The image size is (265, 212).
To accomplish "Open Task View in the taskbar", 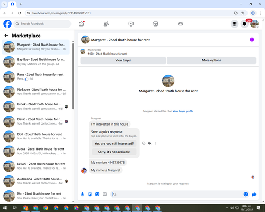I will (15, 208).
